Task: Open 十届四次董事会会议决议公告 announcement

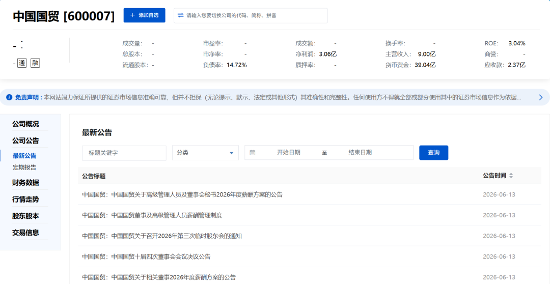Action: coord(146,257)
